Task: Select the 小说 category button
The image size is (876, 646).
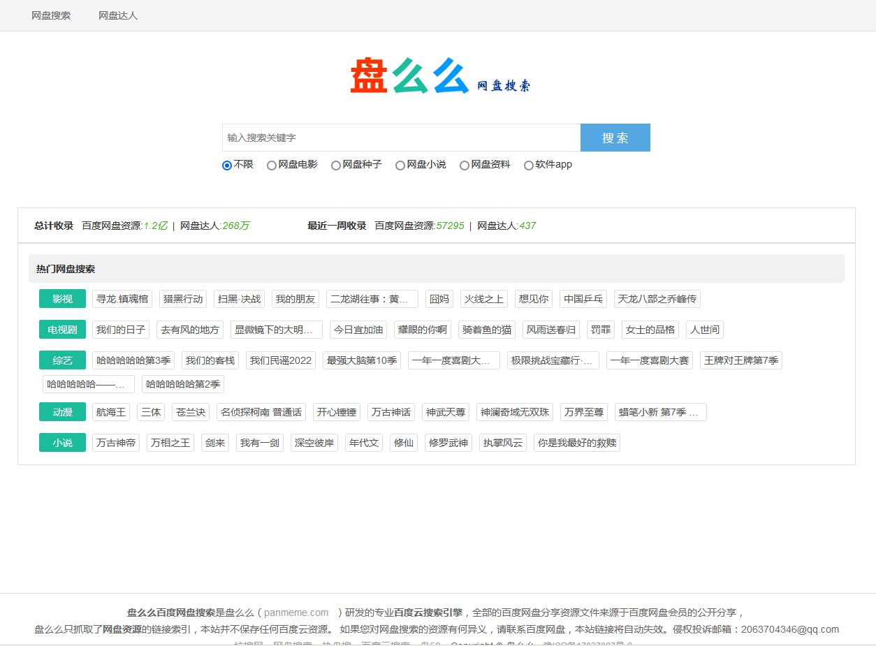Action: pyautogui.click(x=62, y=443)
